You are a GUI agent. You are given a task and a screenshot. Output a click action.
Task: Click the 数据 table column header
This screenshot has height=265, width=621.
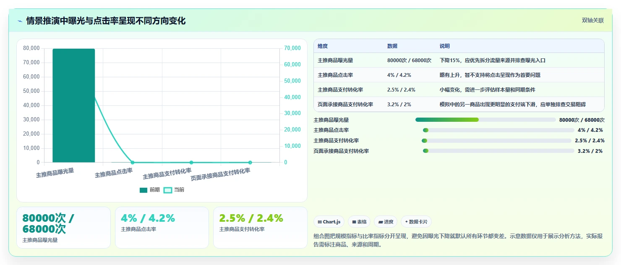tap(392, 46)
